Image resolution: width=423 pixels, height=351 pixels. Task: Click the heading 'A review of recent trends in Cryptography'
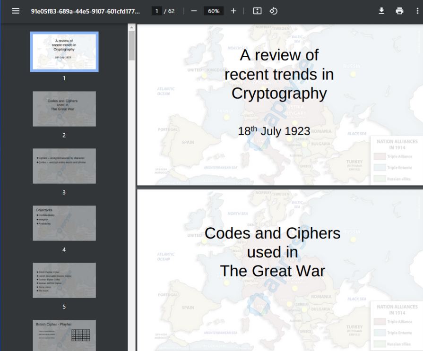coord(279,74)
